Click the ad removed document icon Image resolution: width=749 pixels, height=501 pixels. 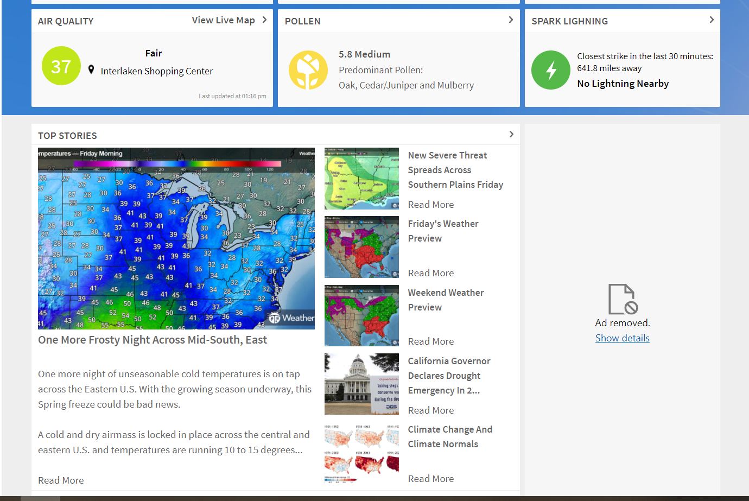(x=622, y=299)
